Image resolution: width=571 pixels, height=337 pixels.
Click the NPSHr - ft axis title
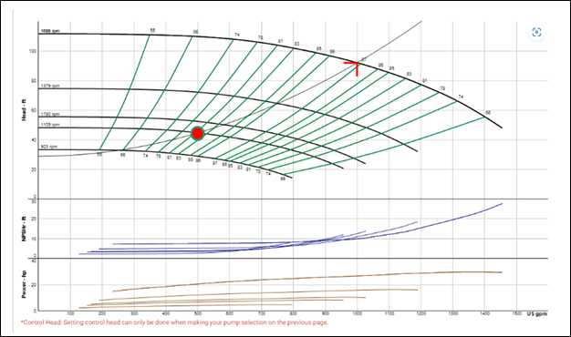(24, 229)
